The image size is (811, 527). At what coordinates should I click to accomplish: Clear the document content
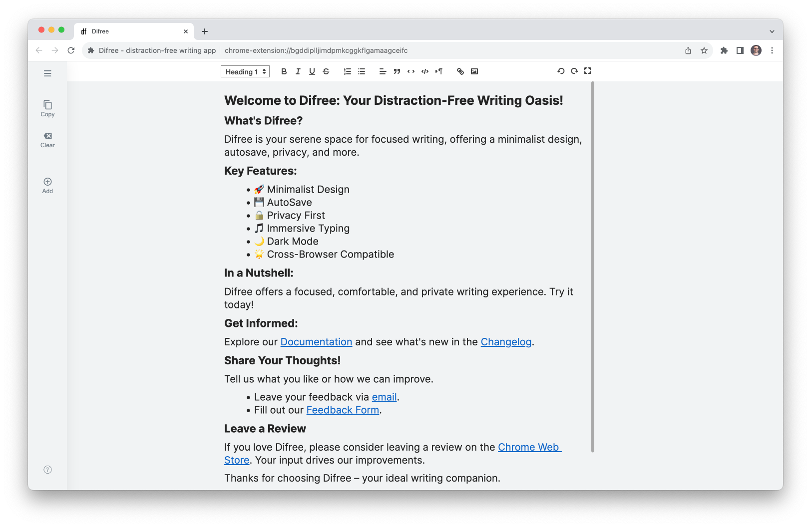(47, 140)
